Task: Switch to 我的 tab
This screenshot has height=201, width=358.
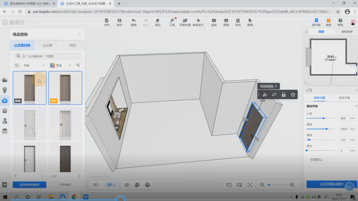Action: pyautogui.click(x=73, y=45)
